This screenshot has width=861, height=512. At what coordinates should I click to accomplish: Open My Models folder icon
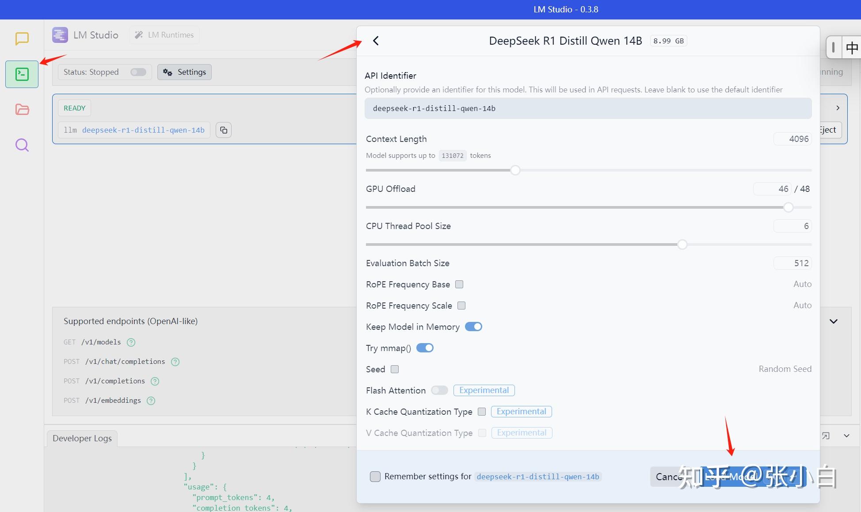(22, 109)
